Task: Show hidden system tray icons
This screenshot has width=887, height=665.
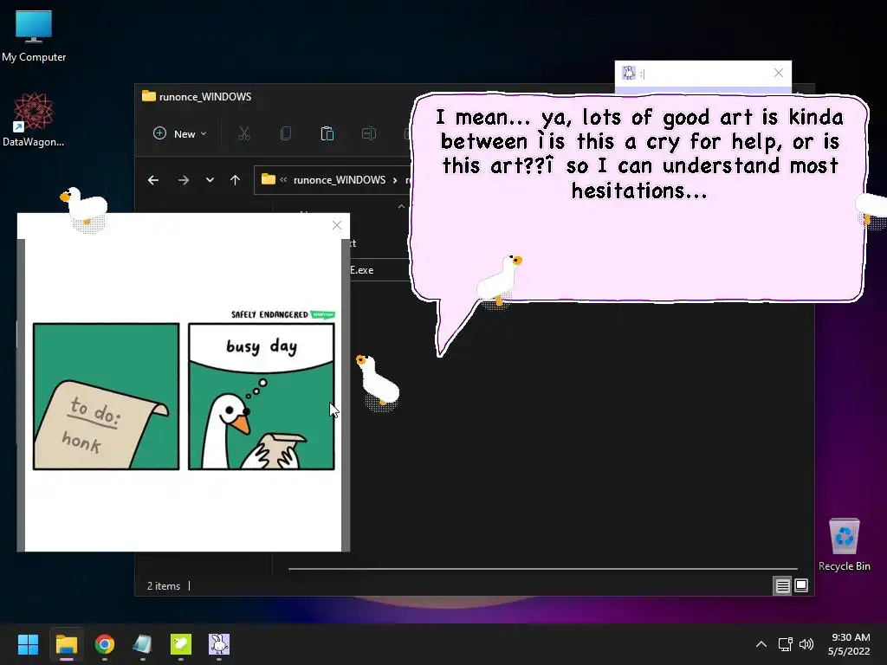Action: coord(761,644)
